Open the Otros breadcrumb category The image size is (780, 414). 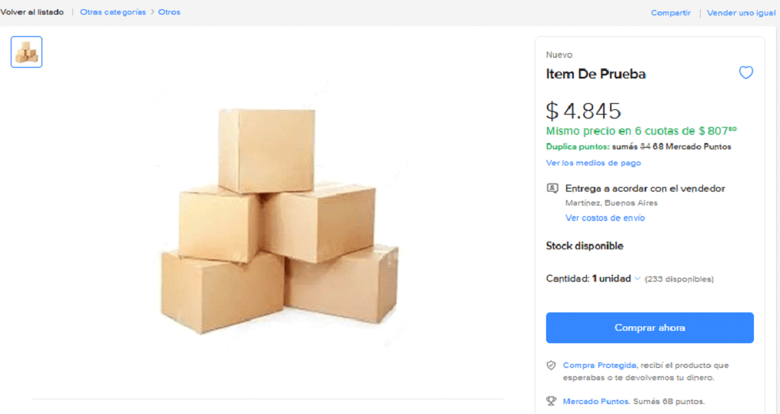coord(169,12)
